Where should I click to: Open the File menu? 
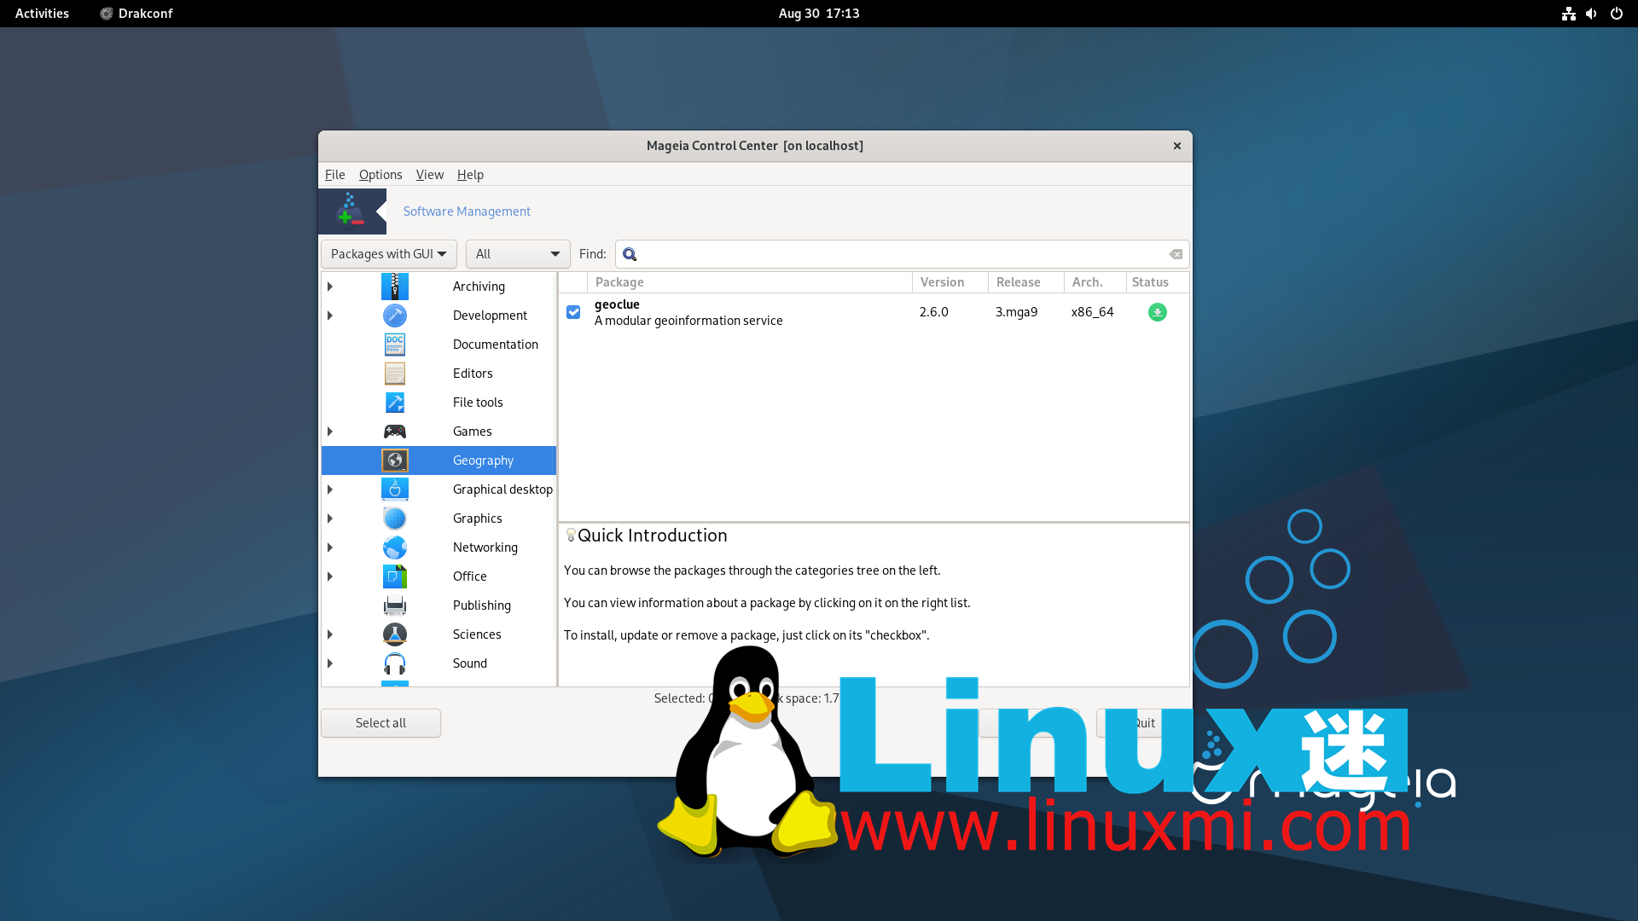[x=334, y=175]
